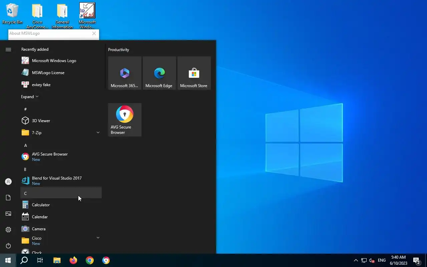This screenshot has height=267, width=427.
Task: Launch evkey fake from recently added list
Action: [61, 85]
